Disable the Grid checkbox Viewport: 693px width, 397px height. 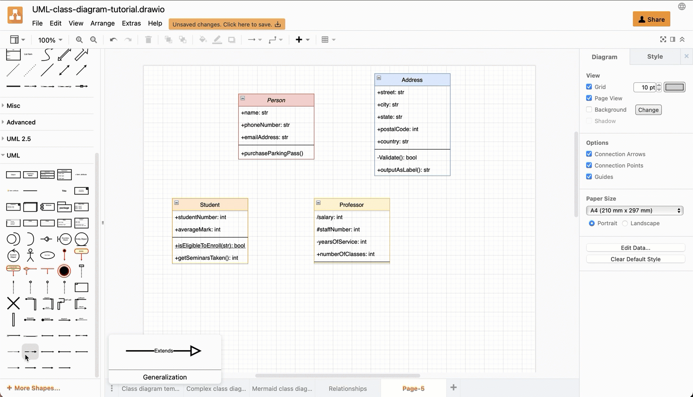coord(589,87)
